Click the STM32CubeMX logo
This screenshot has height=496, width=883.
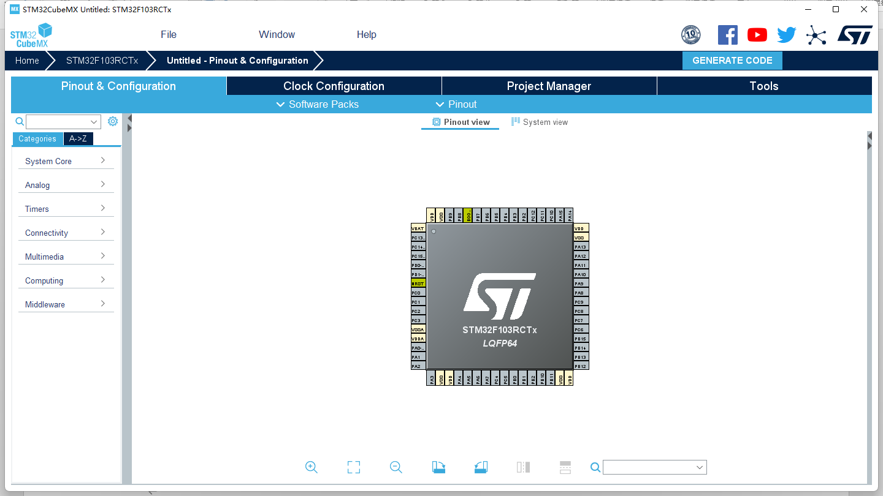tap(31, 35)
